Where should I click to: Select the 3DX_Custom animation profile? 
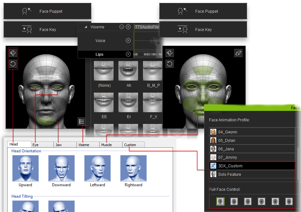(x=252, y=166)
